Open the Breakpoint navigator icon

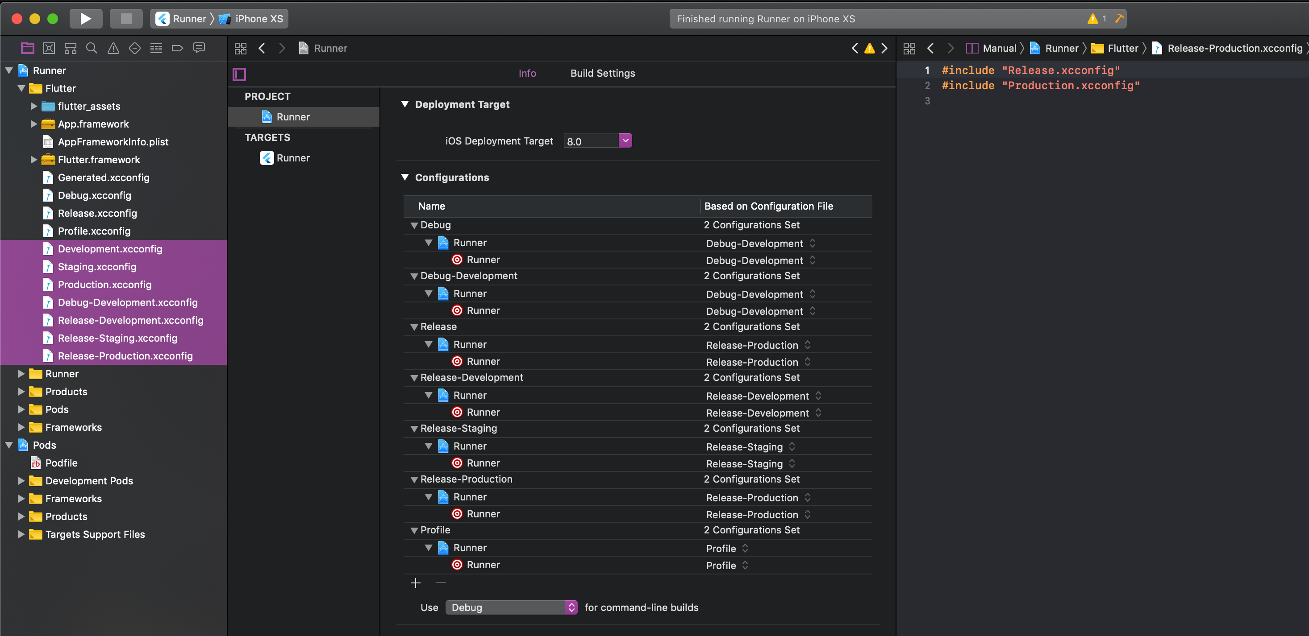click(177, 48)
